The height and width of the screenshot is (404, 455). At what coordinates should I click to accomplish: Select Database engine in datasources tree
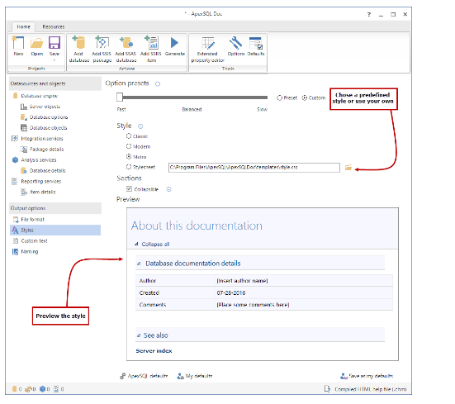(39, 96)
